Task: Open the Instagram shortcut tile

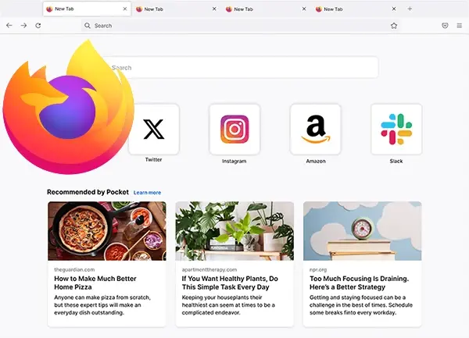Action: pyautogui.click(x=234, y=130)
